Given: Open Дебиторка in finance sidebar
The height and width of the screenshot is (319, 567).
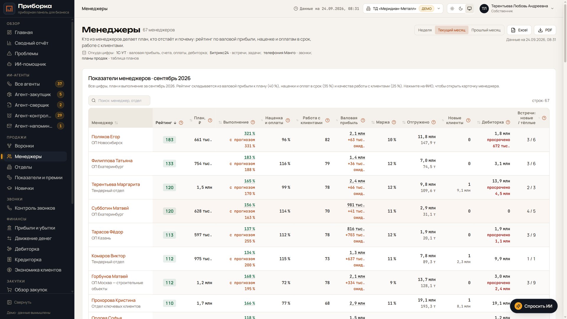Looking at the screenshot, I should point(35,249).
